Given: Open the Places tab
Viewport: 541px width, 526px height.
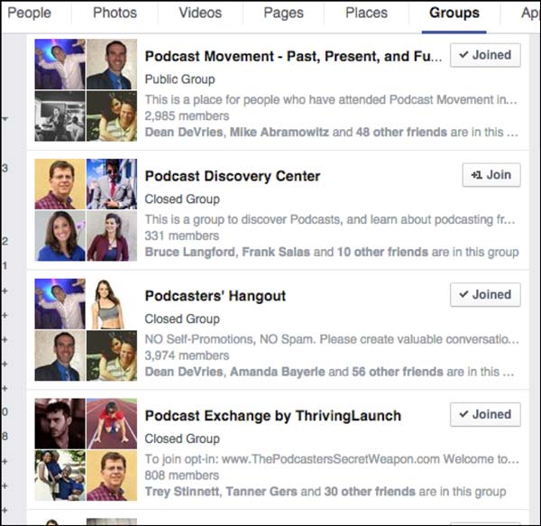Looking at the screenshot, I should click(366, 14).
